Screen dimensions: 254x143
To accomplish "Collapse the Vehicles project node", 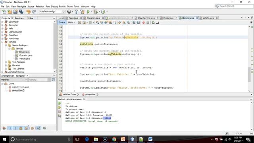I will [x=2, y=42].
